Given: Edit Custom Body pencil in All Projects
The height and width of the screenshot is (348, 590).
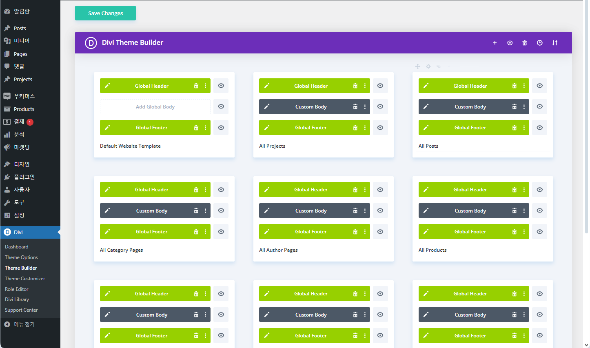Looking at the screenshot, I should [x=266, y=107].
